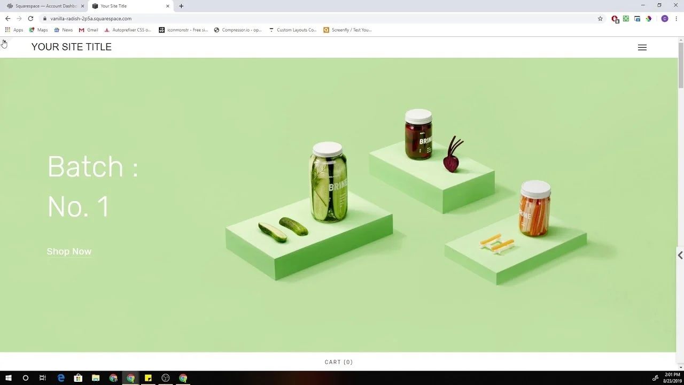
Task: Go back with browser back arrow
Action: click(7, 18)
